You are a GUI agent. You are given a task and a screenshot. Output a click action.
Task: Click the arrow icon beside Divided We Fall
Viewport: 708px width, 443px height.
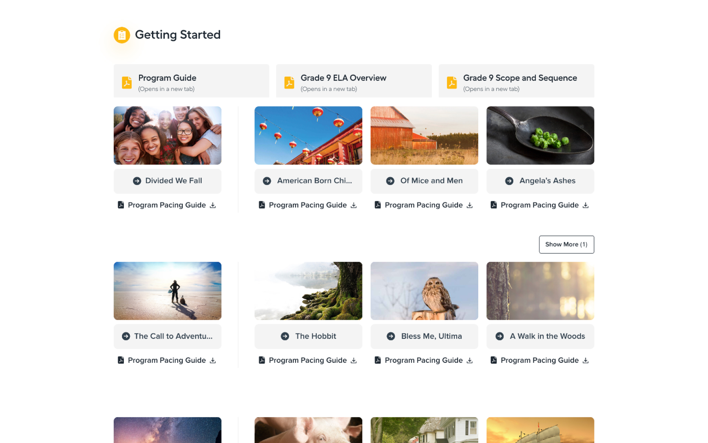pyautogui.click(x=137, y=181)
